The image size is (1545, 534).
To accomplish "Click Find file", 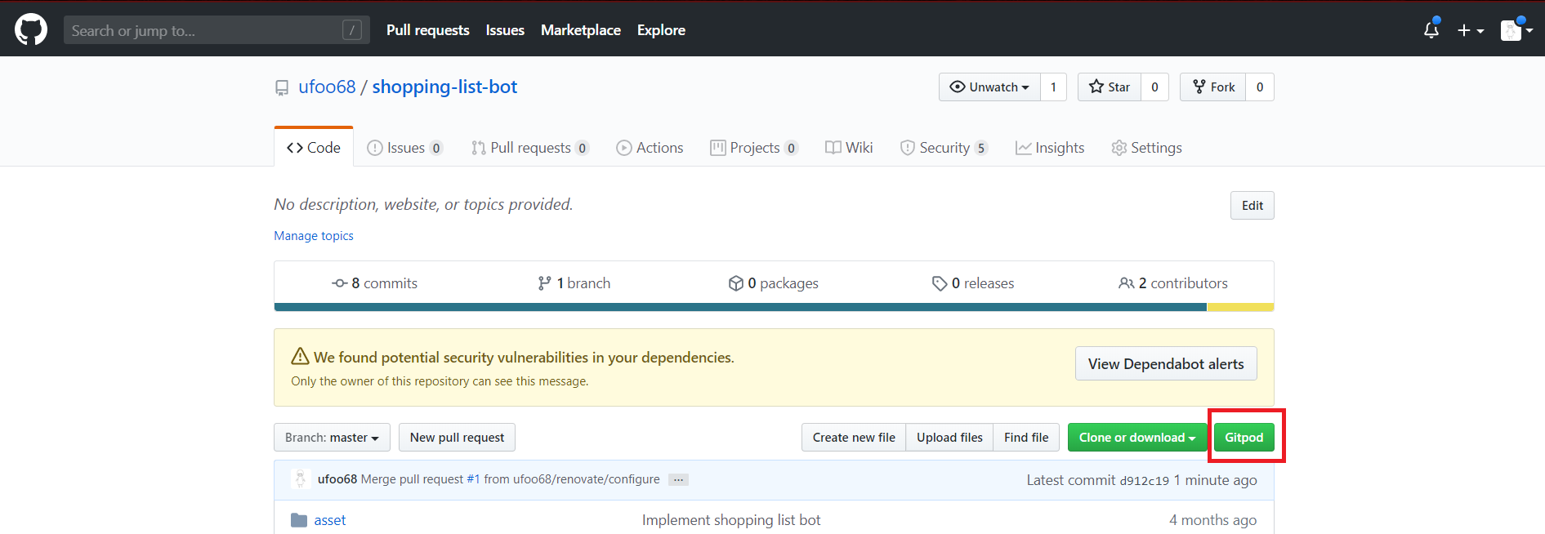I will click(x=1026, y=438).
